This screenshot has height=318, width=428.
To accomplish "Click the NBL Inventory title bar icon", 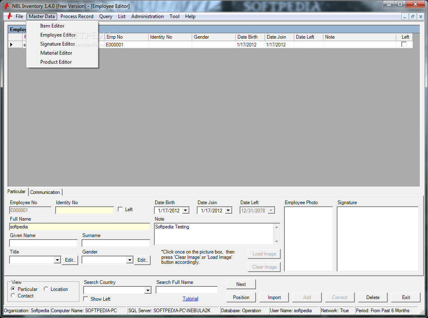I will (7, 6).
